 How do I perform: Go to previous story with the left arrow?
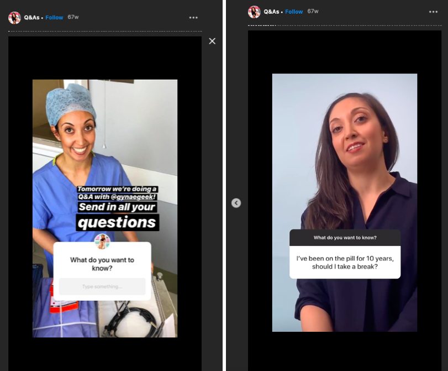(236, 203)
